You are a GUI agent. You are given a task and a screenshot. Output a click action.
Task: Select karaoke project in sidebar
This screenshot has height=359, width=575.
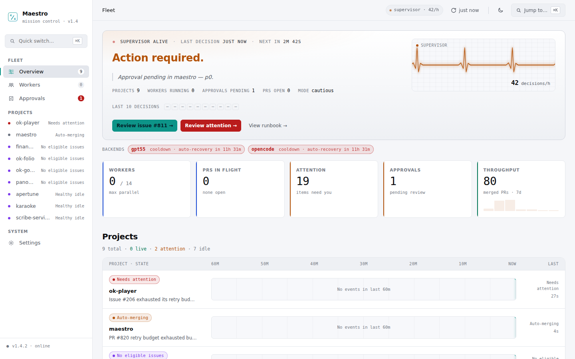click(x=46, y=206)
